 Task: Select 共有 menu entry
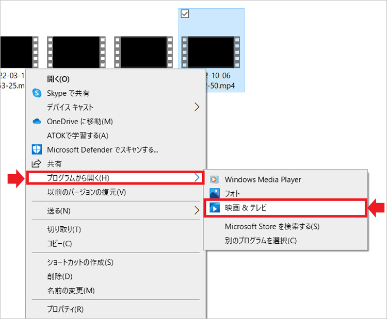(x=116, y=164)
